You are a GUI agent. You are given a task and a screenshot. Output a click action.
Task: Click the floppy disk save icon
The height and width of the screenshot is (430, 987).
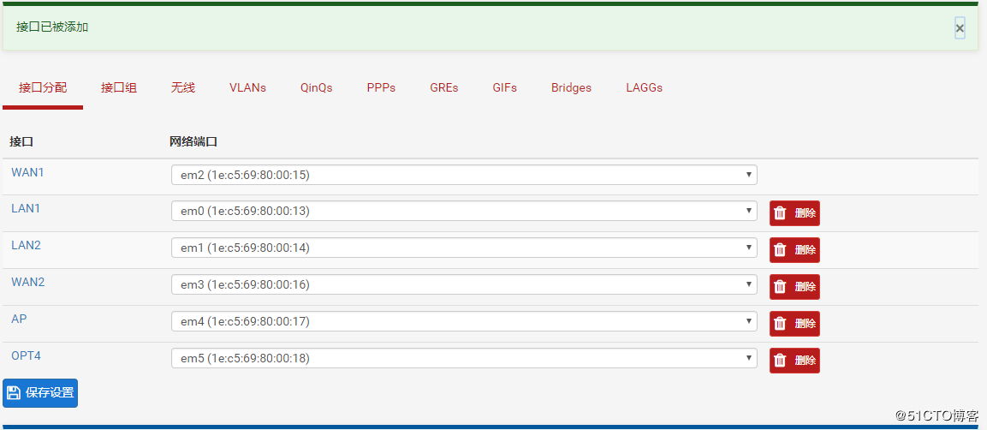click(13, 393)
